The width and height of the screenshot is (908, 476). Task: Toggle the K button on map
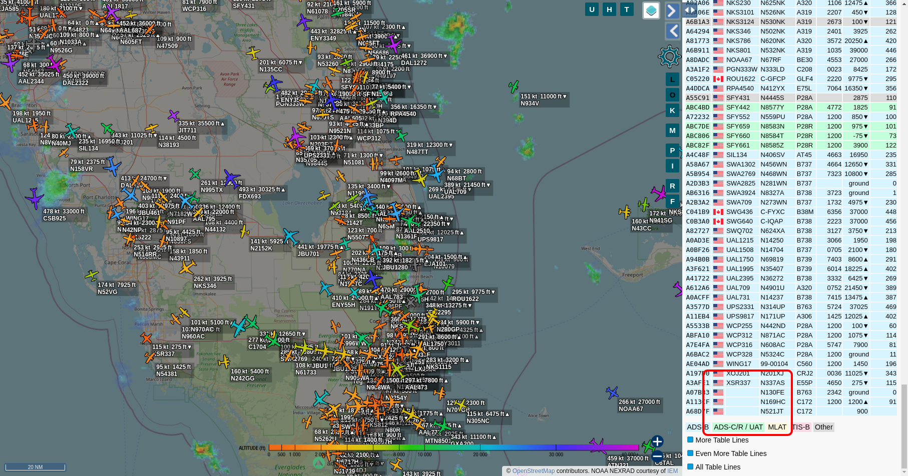(x=672, y=110)
